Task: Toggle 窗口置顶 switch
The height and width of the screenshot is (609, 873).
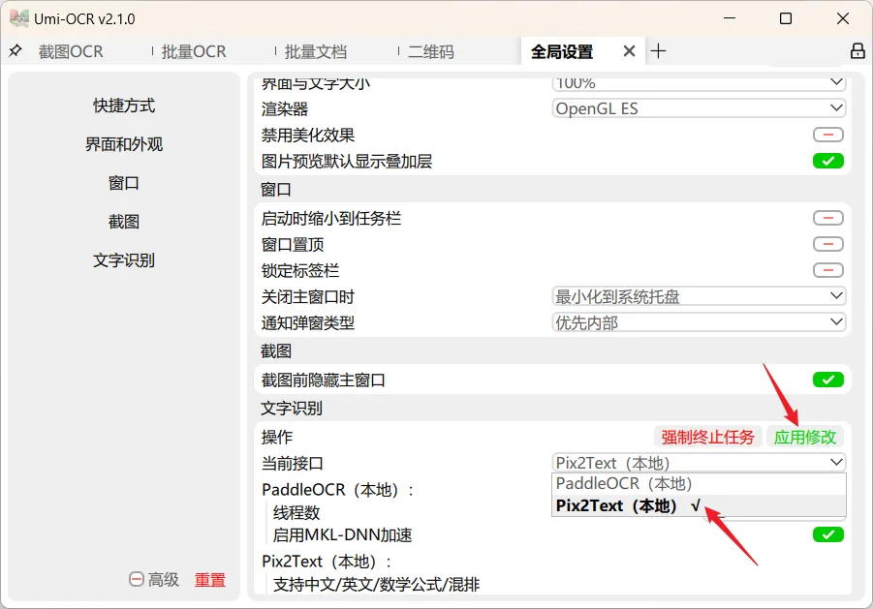Action: point(827,244)
